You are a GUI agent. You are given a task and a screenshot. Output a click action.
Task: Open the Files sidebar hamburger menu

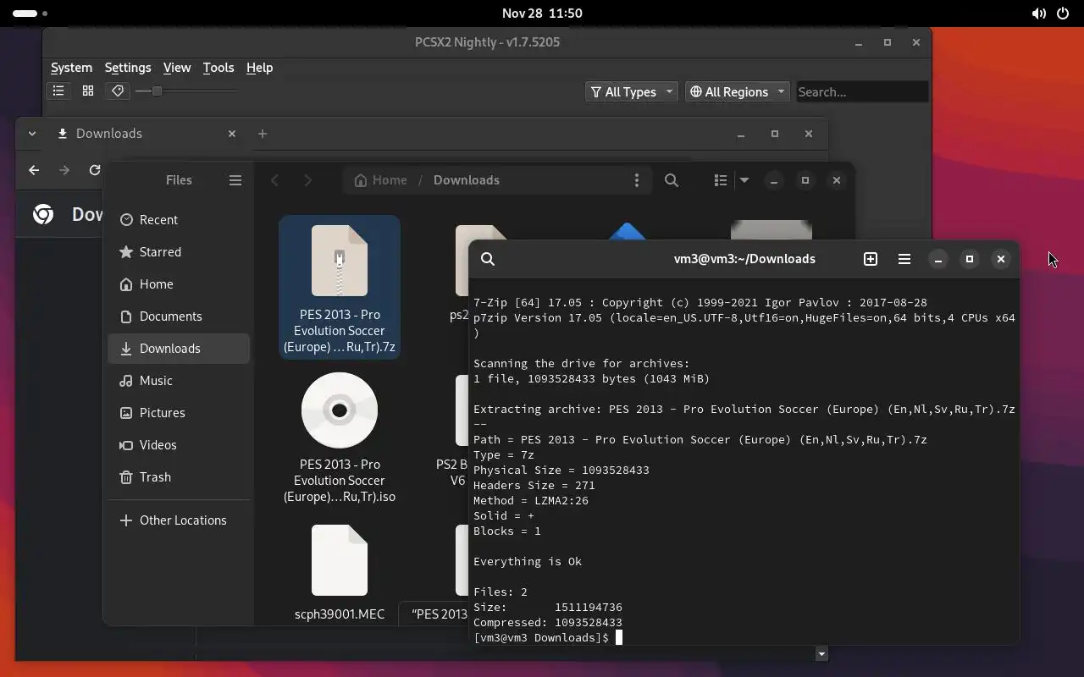(x=235, y=180)
